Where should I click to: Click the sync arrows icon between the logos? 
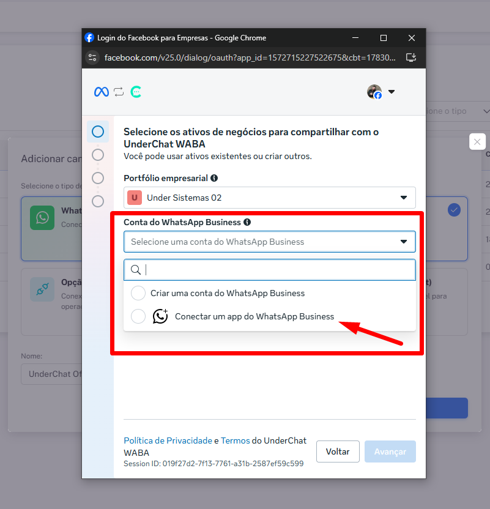pyautogui.click(x=119, y=92)
